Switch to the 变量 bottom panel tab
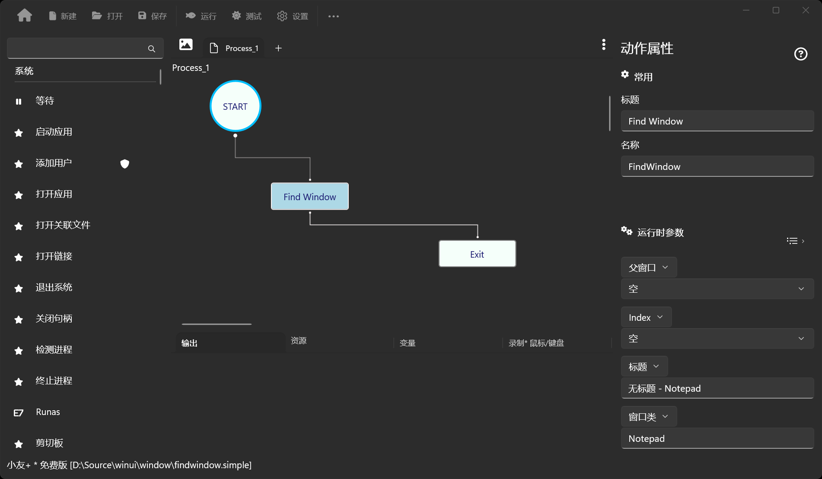 pos(407,343)
